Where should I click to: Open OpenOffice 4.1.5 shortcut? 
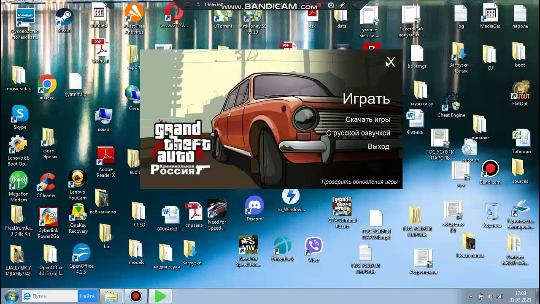tap(81, 259)
